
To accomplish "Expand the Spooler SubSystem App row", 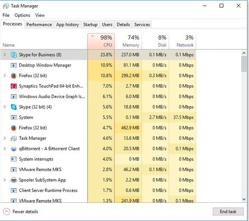I will click(5, 180).
